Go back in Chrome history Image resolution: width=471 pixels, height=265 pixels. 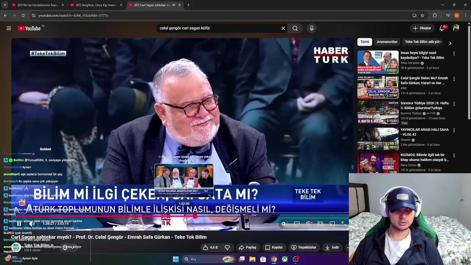point(5,15)
